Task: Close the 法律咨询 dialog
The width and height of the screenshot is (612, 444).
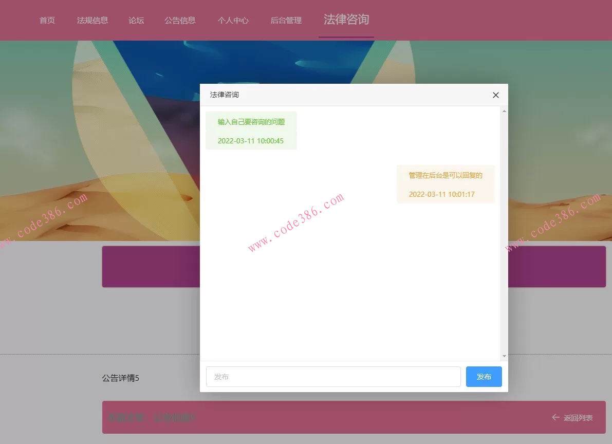Action: coord(496,95)
